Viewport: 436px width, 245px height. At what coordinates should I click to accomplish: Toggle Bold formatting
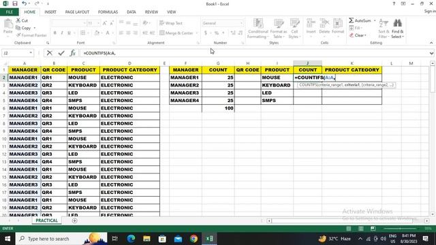click(x=54, y=33)
